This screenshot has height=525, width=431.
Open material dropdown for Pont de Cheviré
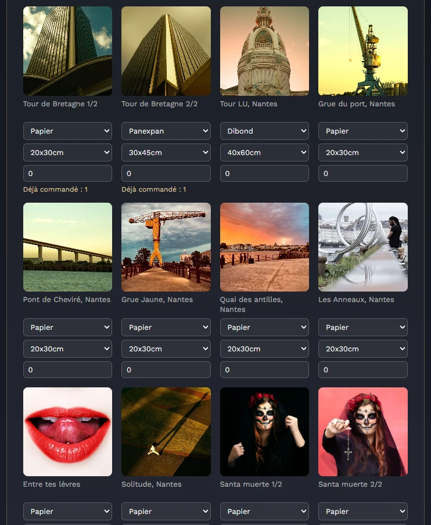(67, 327)
